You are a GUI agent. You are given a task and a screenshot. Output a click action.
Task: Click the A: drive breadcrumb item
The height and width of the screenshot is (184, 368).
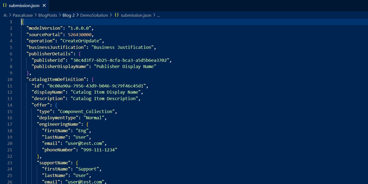pyautogui.click(x=5, y=15)
